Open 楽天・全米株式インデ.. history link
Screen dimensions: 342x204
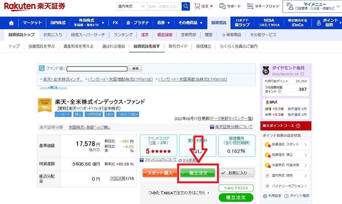pyautogui.click(x=63, y=79)
